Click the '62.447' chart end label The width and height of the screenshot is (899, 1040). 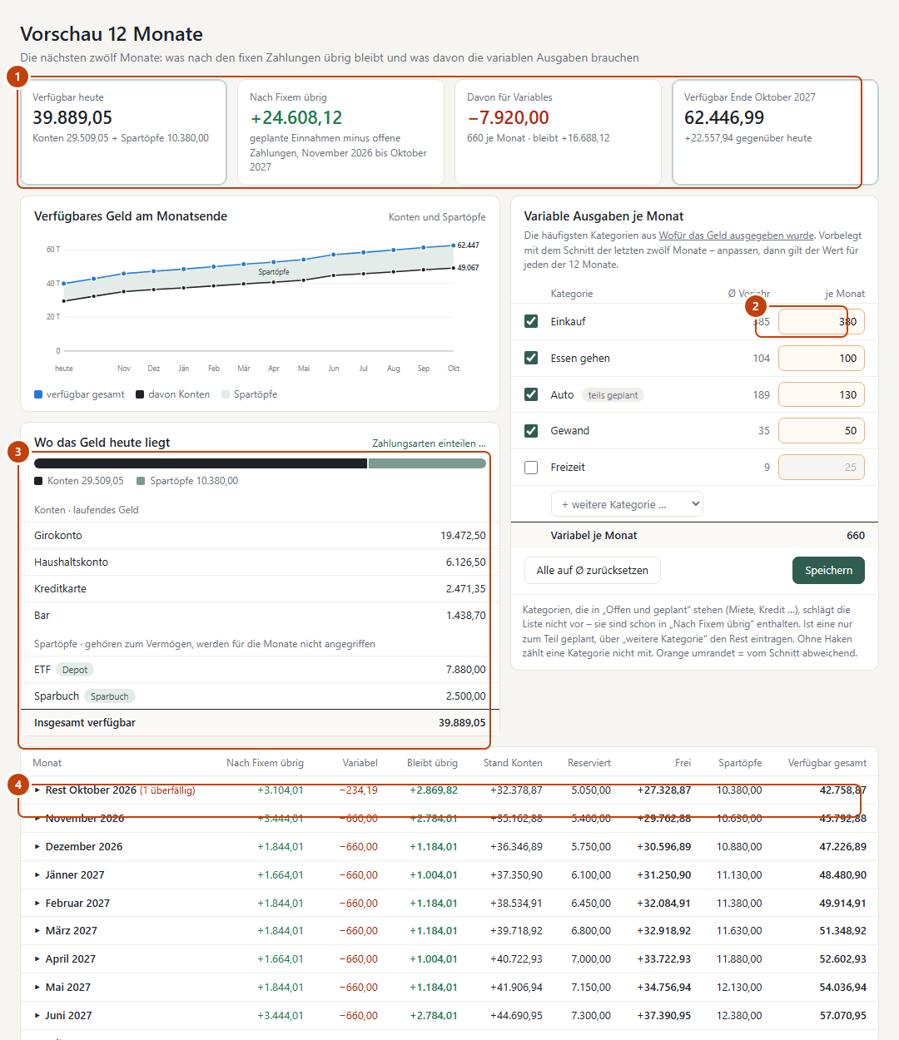click(468, 245)
